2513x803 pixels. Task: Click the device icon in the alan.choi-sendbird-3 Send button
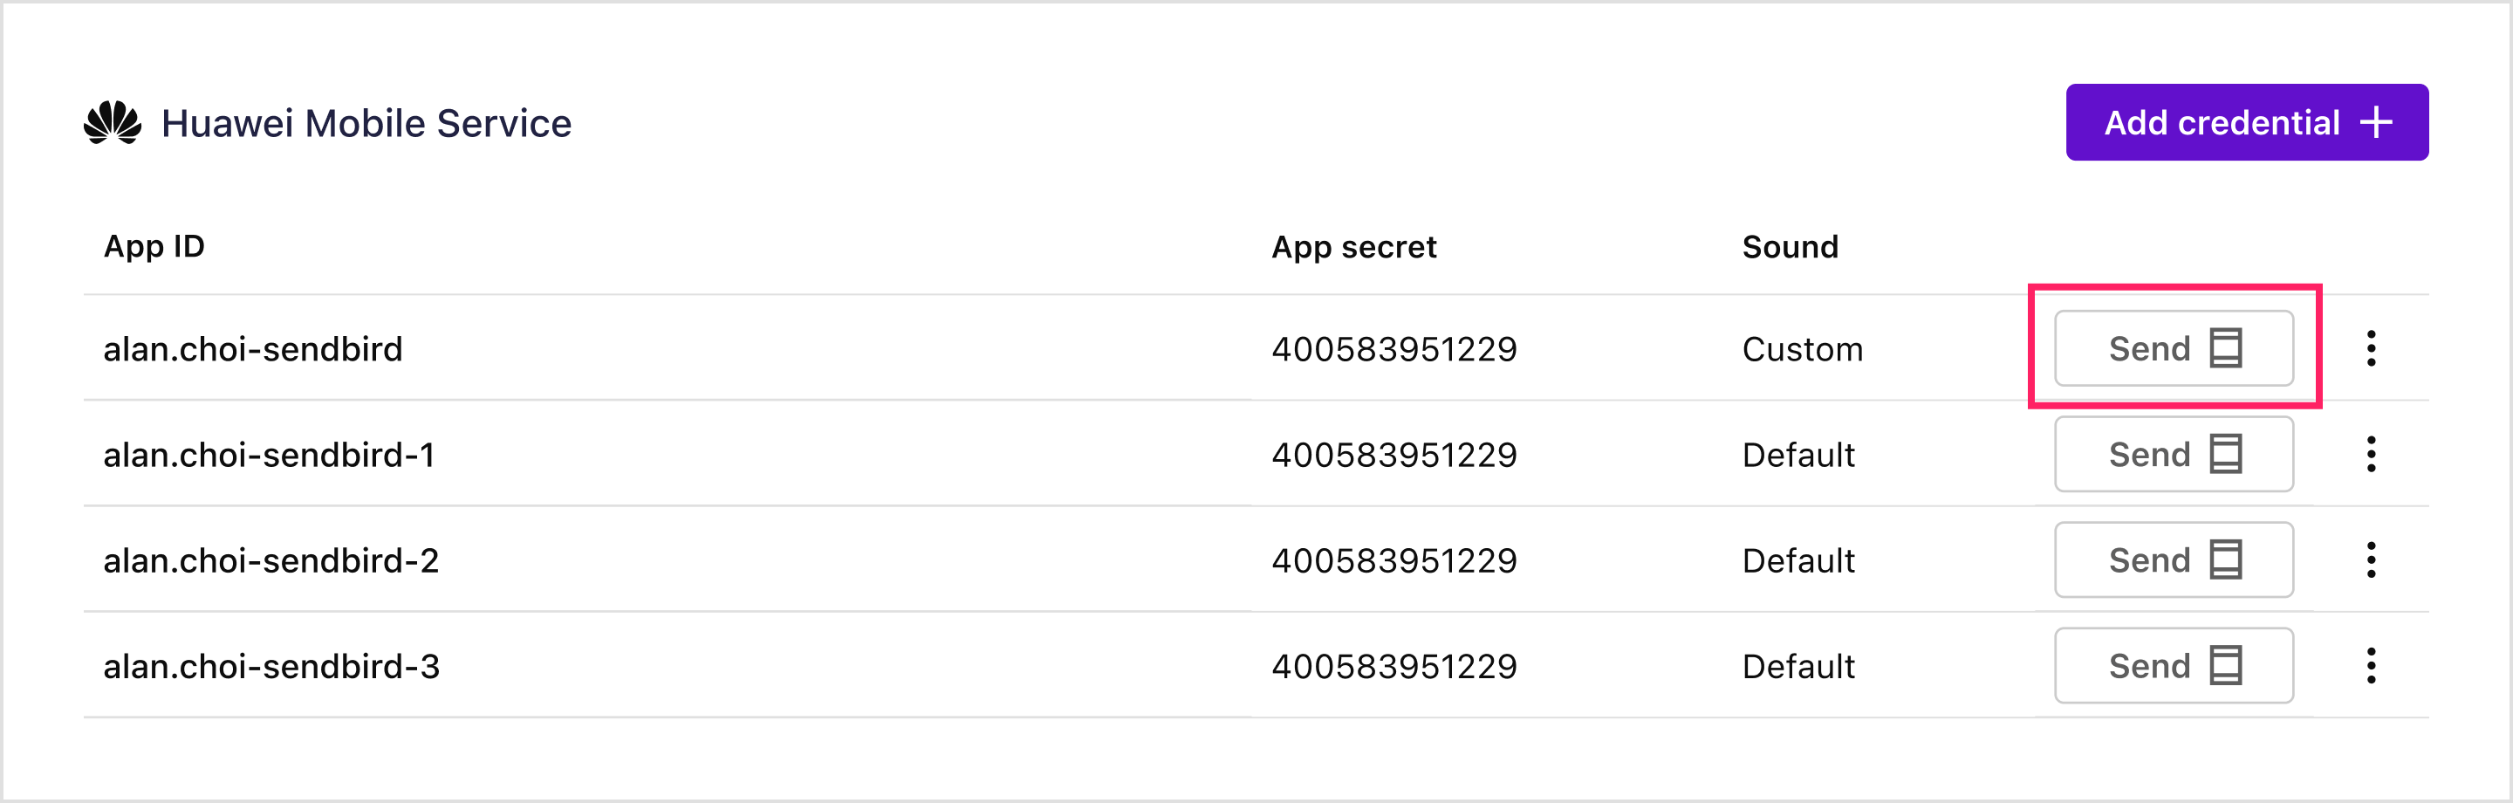2225,665
